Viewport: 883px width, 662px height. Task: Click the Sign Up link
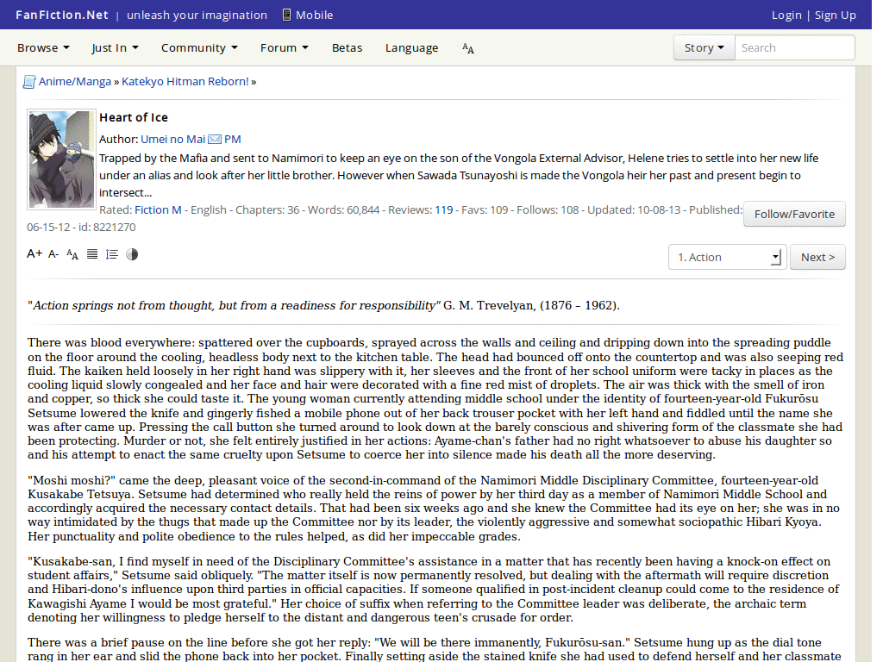835,15
